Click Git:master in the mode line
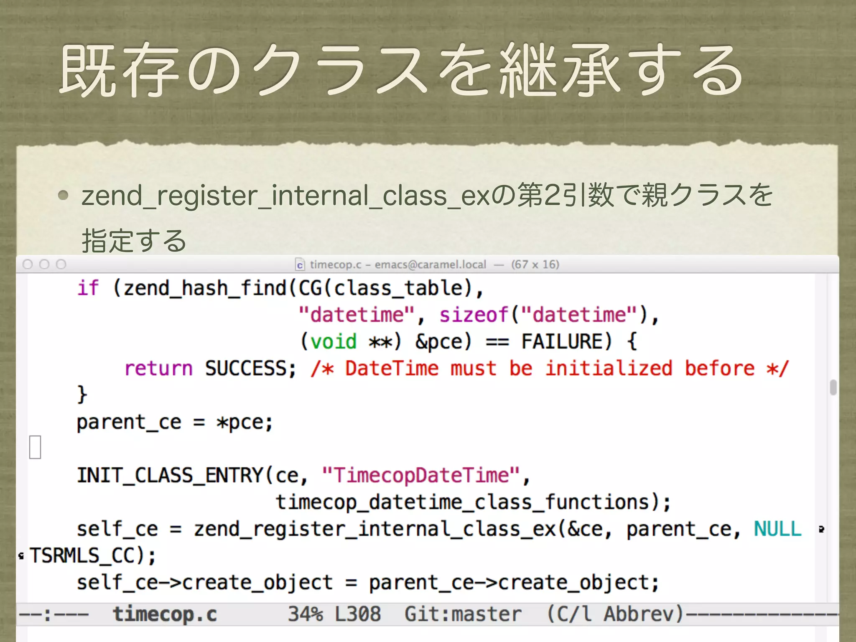This screenshot has width=856, height=642. 463,614
